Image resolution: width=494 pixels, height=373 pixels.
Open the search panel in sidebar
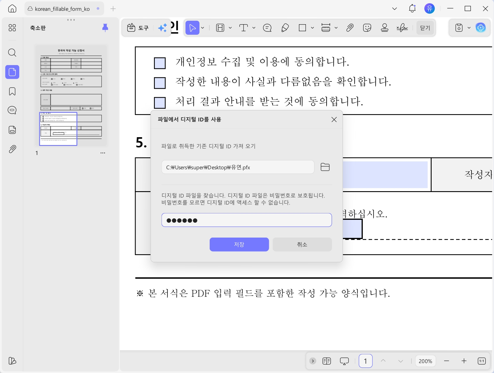coord(12,53)
